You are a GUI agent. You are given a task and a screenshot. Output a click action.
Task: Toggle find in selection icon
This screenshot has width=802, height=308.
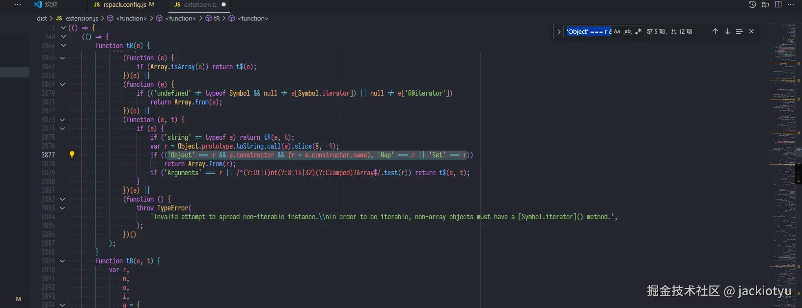pos(739,31)
